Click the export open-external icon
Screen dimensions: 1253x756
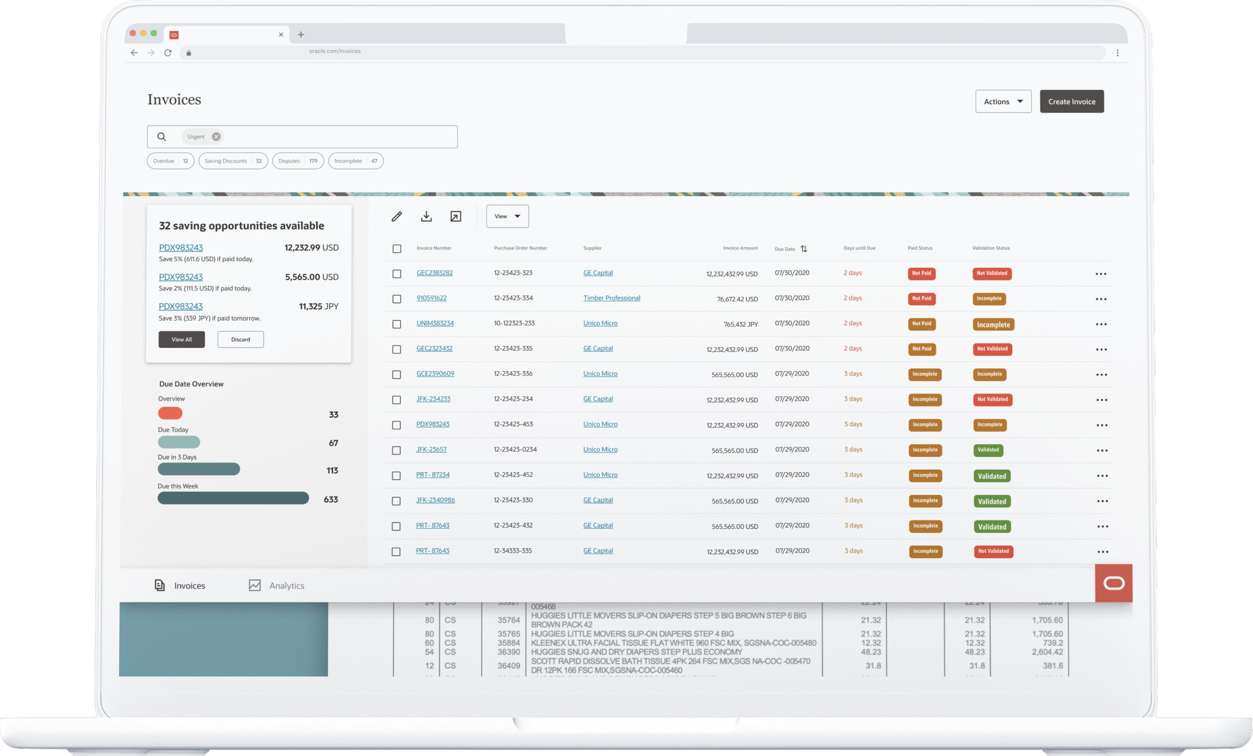[456, 217]
